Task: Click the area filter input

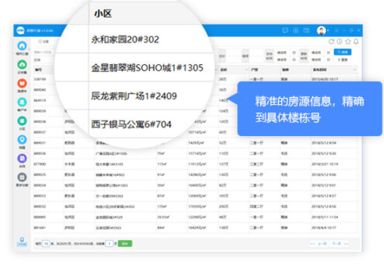Action: tap(256, 56)
